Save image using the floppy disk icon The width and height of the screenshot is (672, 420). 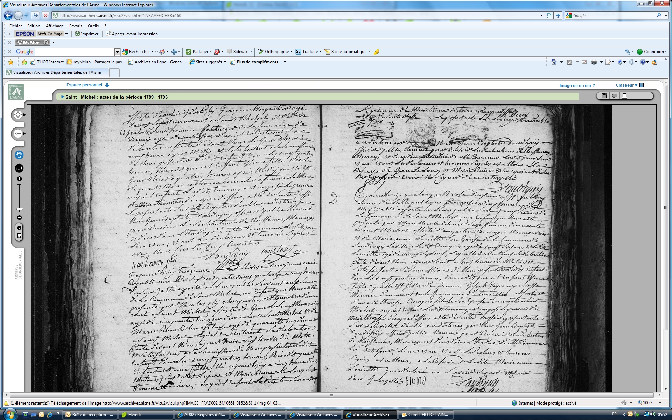click(19, 236)
